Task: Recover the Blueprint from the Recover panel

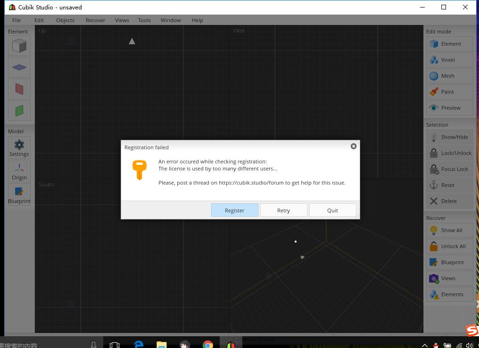Action: tap(449, 263)
